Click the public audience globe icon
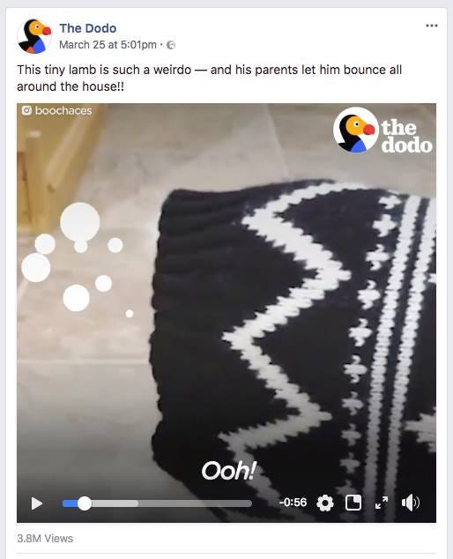This screenshot has height=559, width=453. [171, 45]
